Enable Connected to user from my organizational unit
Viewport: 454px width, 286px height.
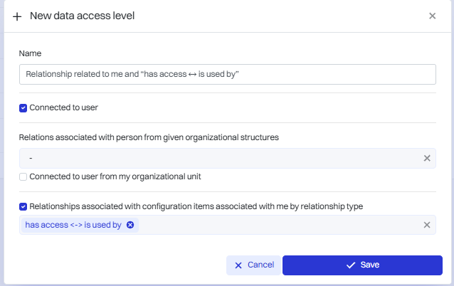pos(23,176)
